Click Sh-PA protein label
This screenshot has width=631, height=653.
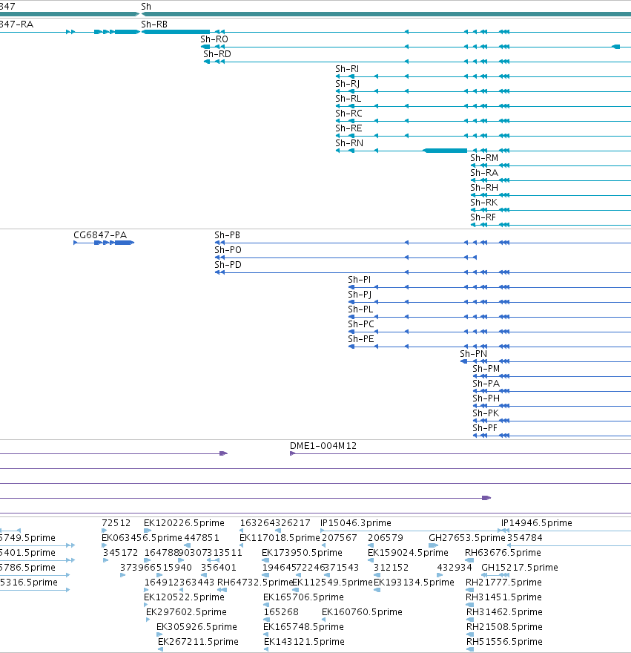pyautogui.click(x=486, y=384)
